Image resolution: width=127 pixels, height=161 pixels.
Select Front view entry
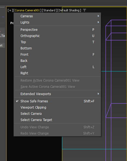pyautogui.click(x=58, y=54)
